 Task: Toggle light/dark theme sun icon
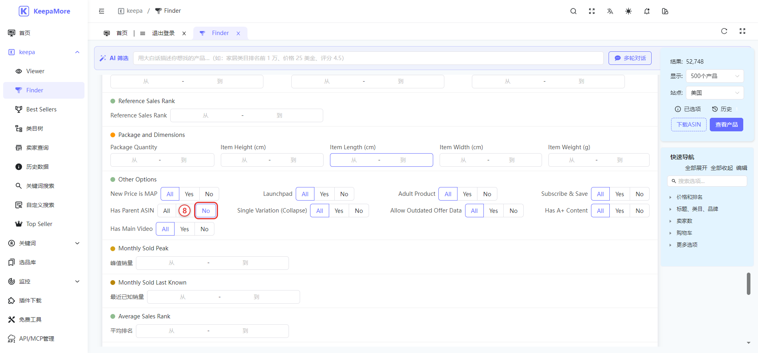[x=628, y=11]
